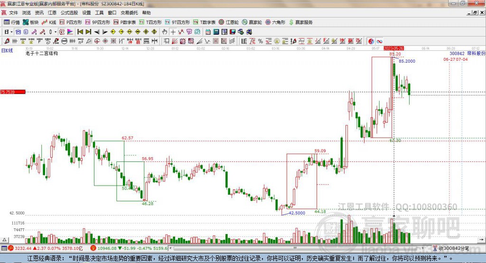Select the red pencil drawing tool
This screenshot has height=263, width=486.
[7, 41]
